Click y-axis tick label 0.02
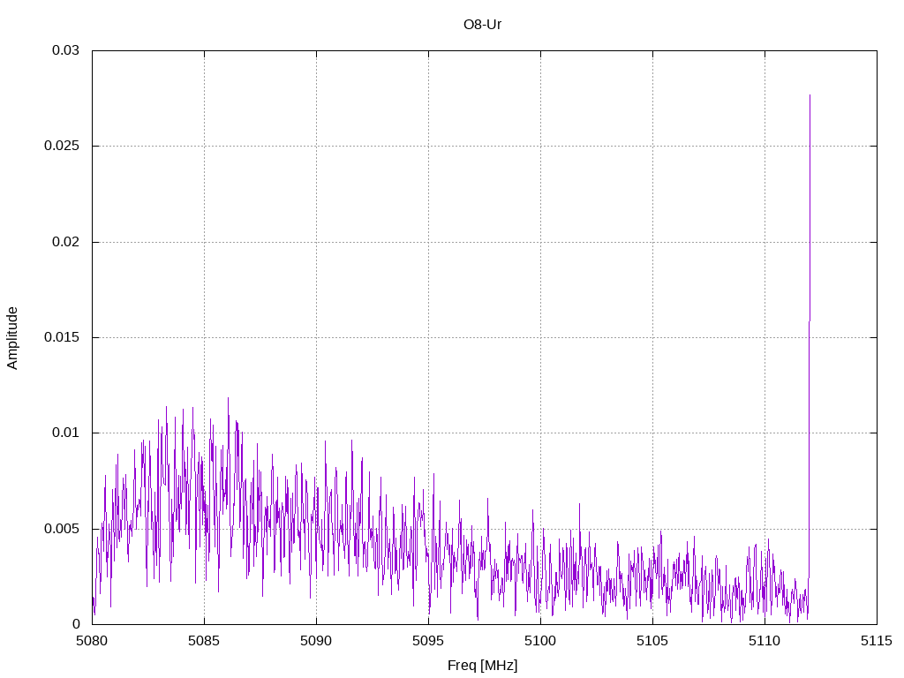The width and height of the screenshot is (904, 678). [x=65, y=242]
